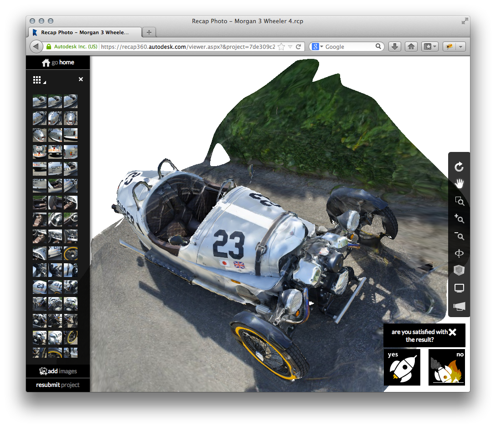The height and width of the screenshot is (428, 496).
Task: Select the Recap Photo browser tab
Action: click(85, 32)
